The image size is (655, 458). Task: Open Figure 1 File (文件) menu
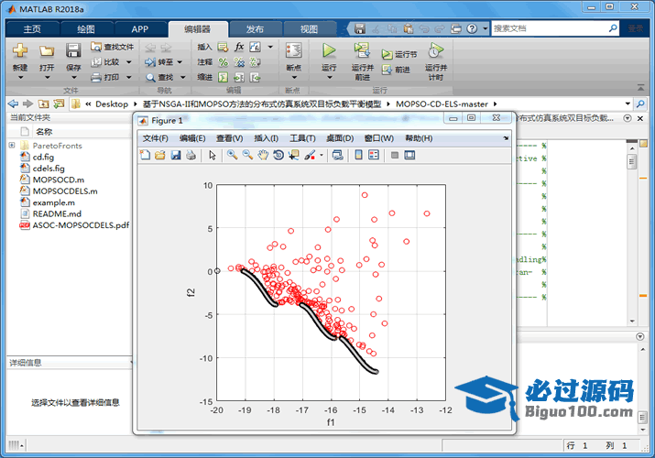[x=155, y=138]
